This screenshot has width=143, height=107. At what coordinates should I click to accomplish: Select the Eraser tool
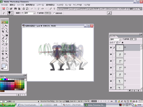point(3,44)
